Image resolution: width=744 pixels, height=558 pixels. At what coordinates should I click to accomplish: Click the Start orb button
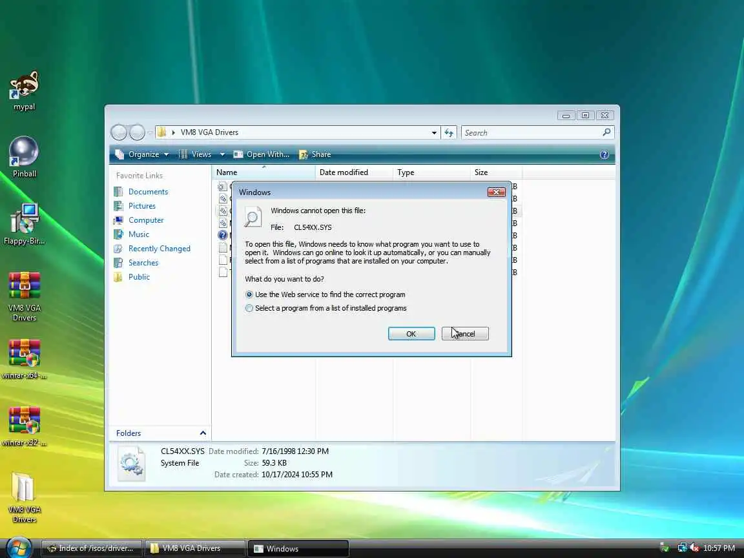click(x=19, y=548)
